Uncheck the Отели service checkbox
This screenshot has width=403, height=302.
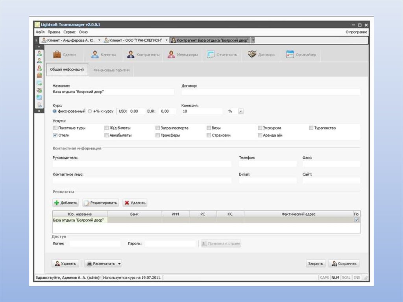[x=55, y=135]
